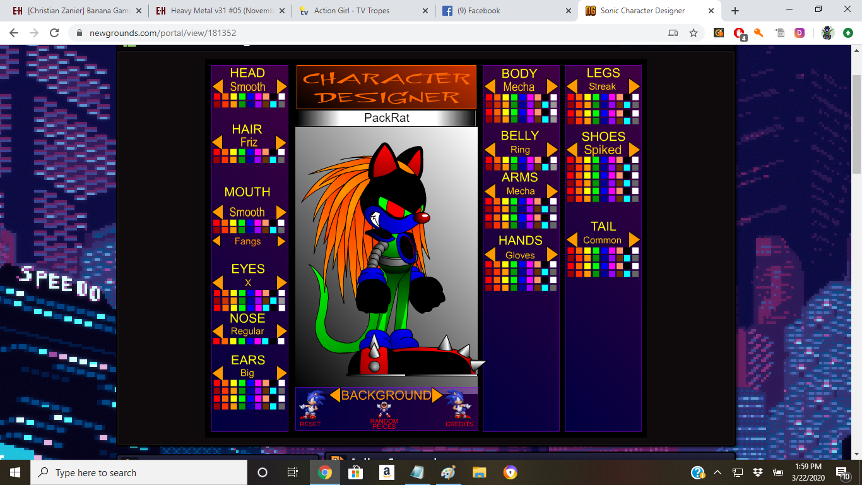
Task: Select previous Shoes style before Spiked
Action: pos(572,150)
